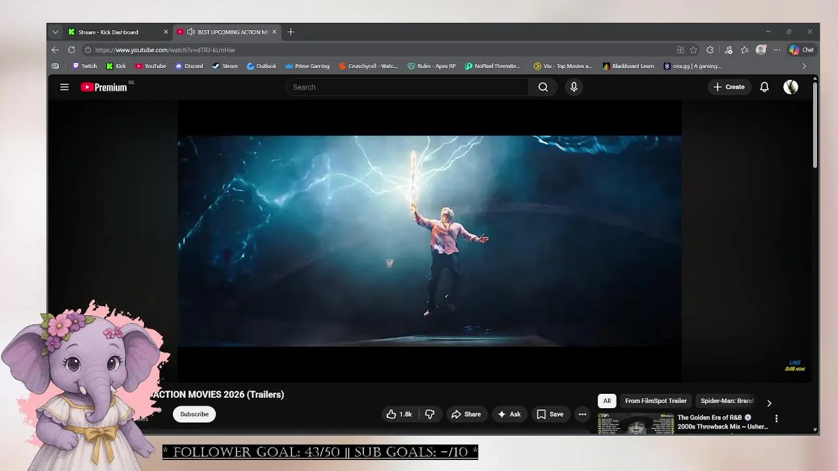The image size is (838, 471).
Task: Open the Crunchyroll bookmark
Action: (369, 66)
